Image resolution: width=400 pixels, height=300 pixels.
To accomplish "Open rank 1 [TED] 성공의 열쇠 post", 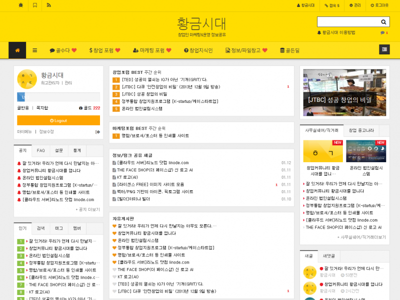I will click(x=164, y=80).
